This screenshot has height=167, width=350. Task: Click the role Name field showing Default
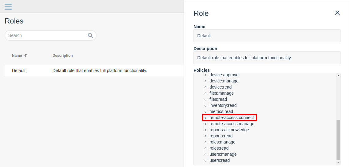click(x=267, y=36)
